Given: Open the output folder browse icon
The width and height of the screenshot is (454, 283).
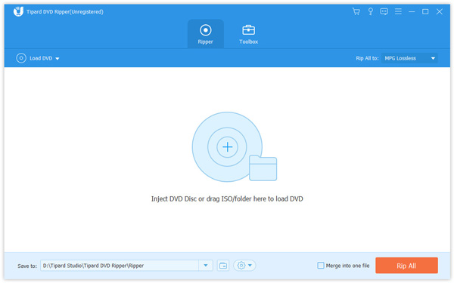Looking at the screenshot, I should point(223,266).
